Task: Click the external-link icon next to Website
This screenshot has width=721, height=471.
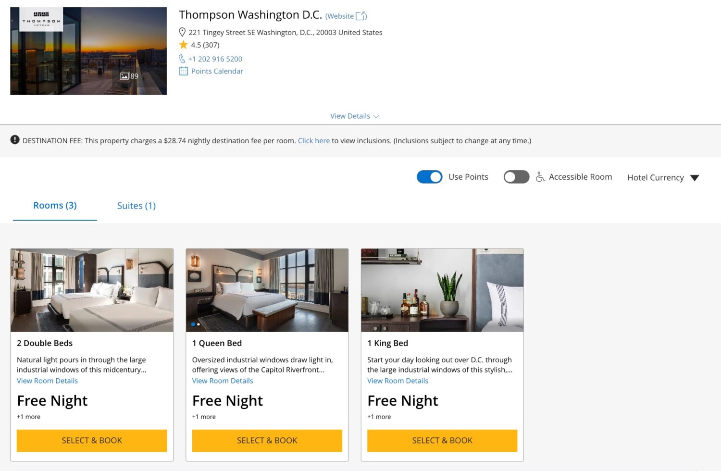Action: click(361, 15)
